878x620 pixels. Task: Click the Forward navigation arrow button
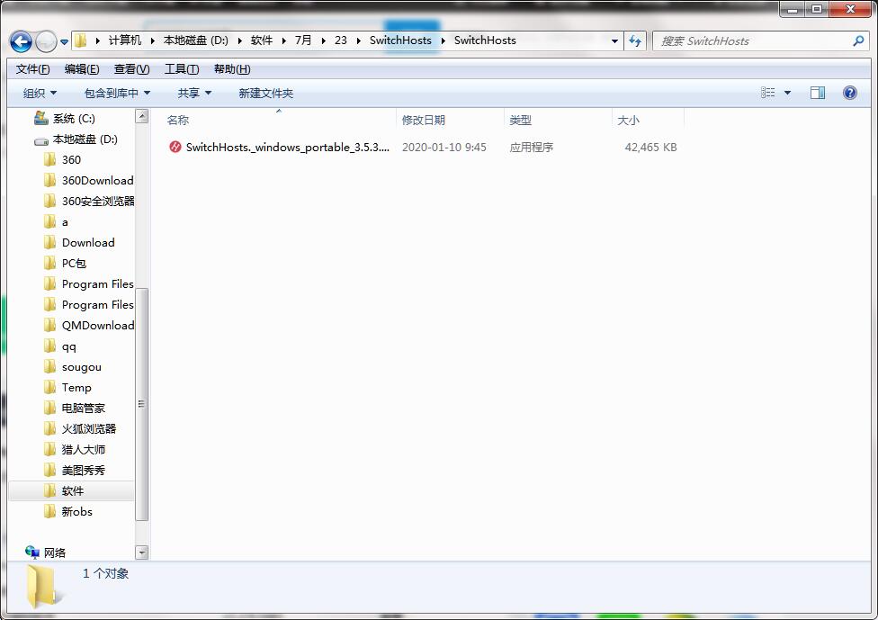(46, 40)
